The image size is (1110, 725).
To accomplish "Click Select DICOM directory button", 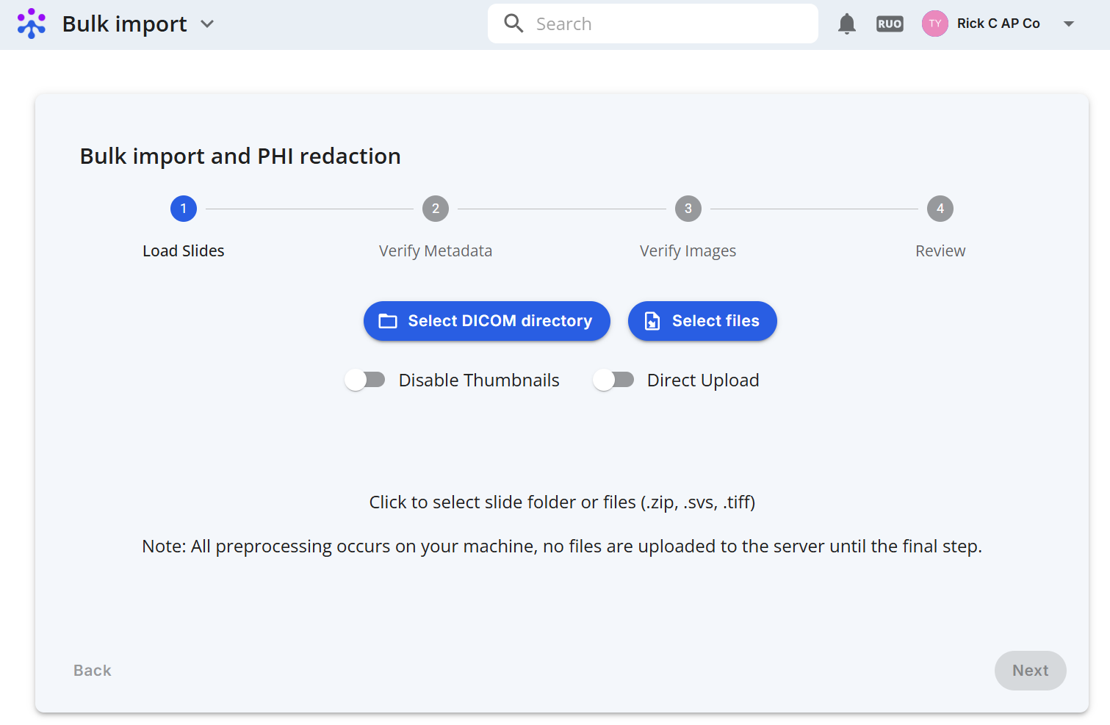I will [487, 321].
